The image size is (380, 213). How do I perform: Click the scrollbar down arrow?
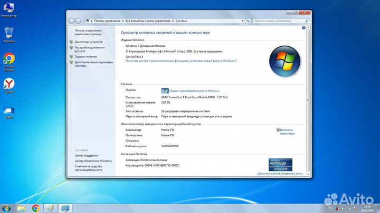pos(308,174)
